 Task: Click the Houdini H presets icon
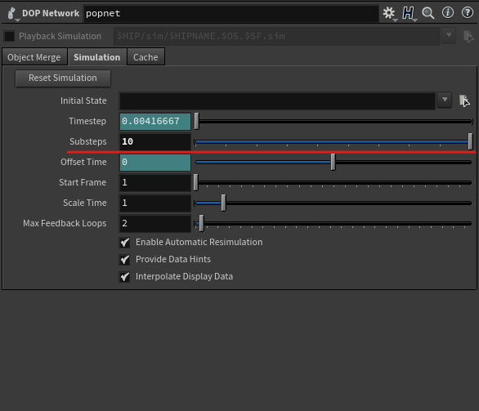pos(408,13)
